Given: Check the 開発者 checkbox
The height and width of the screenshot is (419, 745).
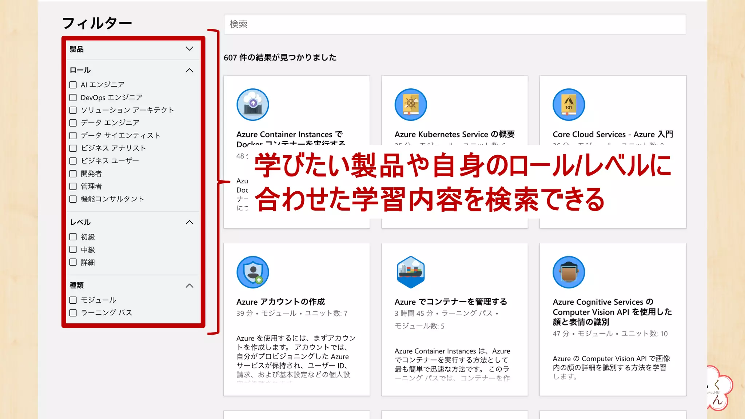Looking at the screenshot, I should click(73, 173).
